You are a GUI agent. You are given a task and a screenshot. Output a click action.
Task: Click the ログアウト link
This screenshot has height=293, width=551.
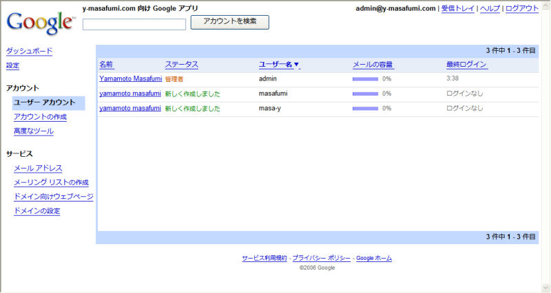(x=522, y=8)
